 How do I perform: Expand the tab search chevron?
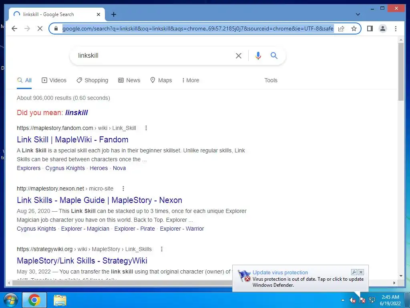[x=358, y=14]
